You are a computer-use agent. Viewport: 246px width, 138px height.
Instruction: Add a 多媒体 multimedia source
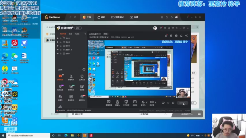pyautogui.click(x=135, y=103)
